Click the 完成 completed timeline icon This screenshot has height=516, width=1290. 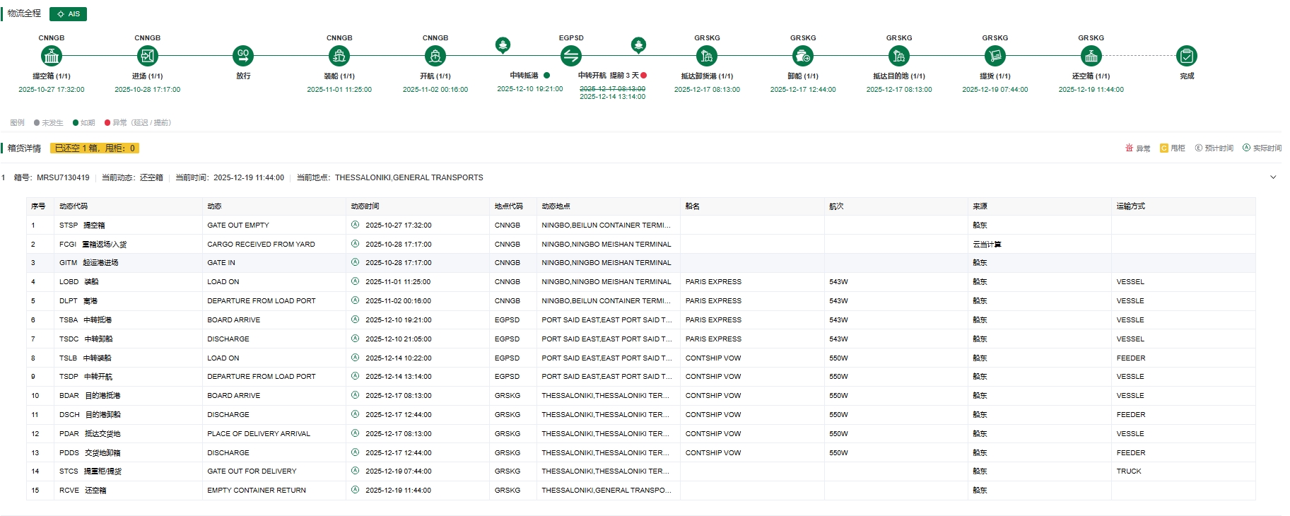pyautogui.click(x=1186, y=55)
